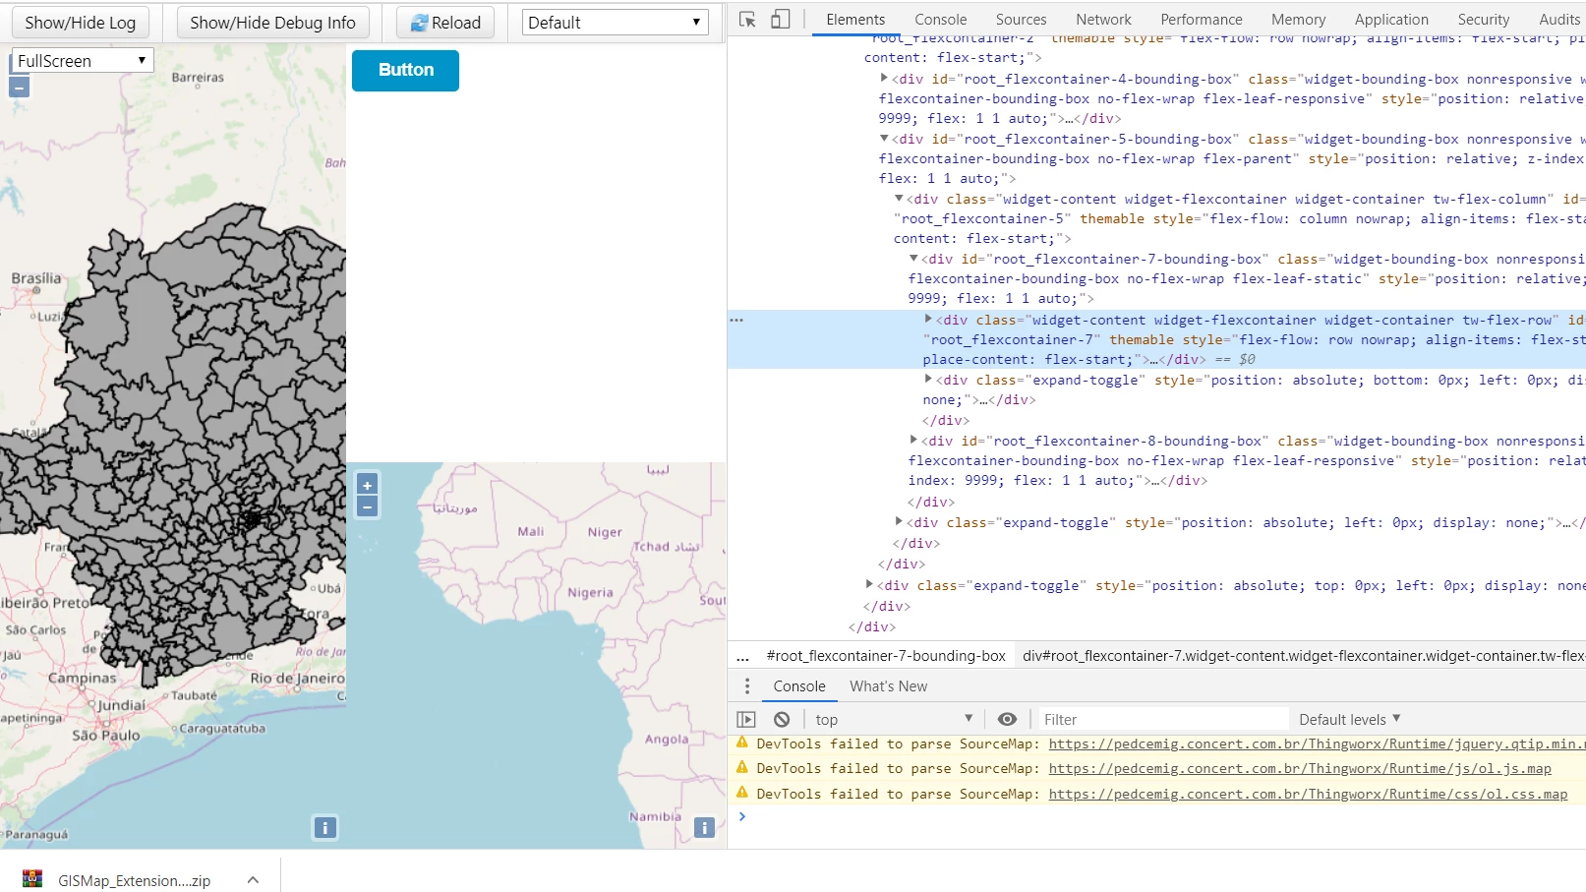Select the Console drawer tab
This screenshot has width=1586, height=892.
click(798, 686)
